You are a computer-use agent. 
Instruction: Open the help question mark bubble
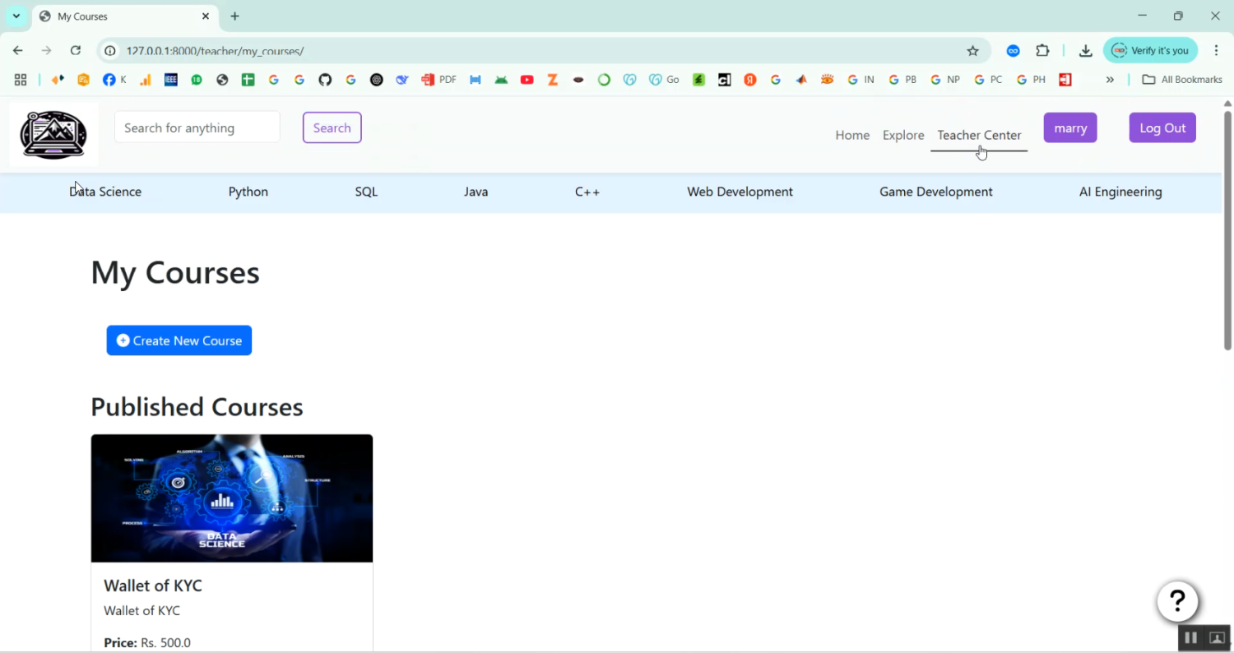(x=1177, y=601)
